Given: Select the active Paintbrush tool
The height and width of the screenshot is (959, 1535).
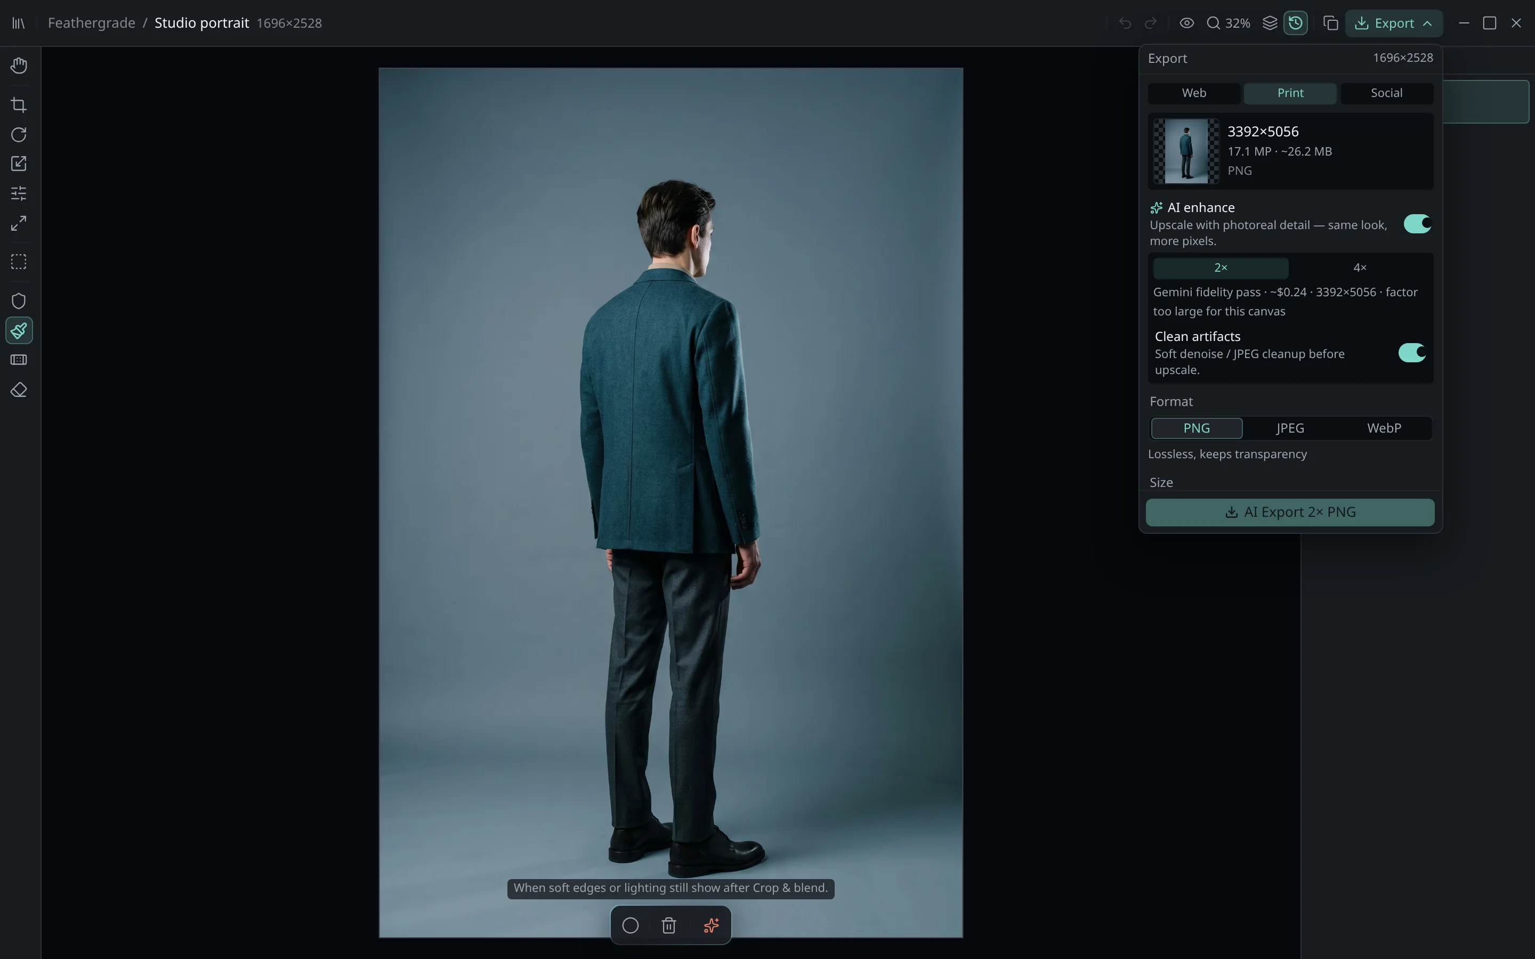Looking at the screenshot, I should [x=19, y=330].
